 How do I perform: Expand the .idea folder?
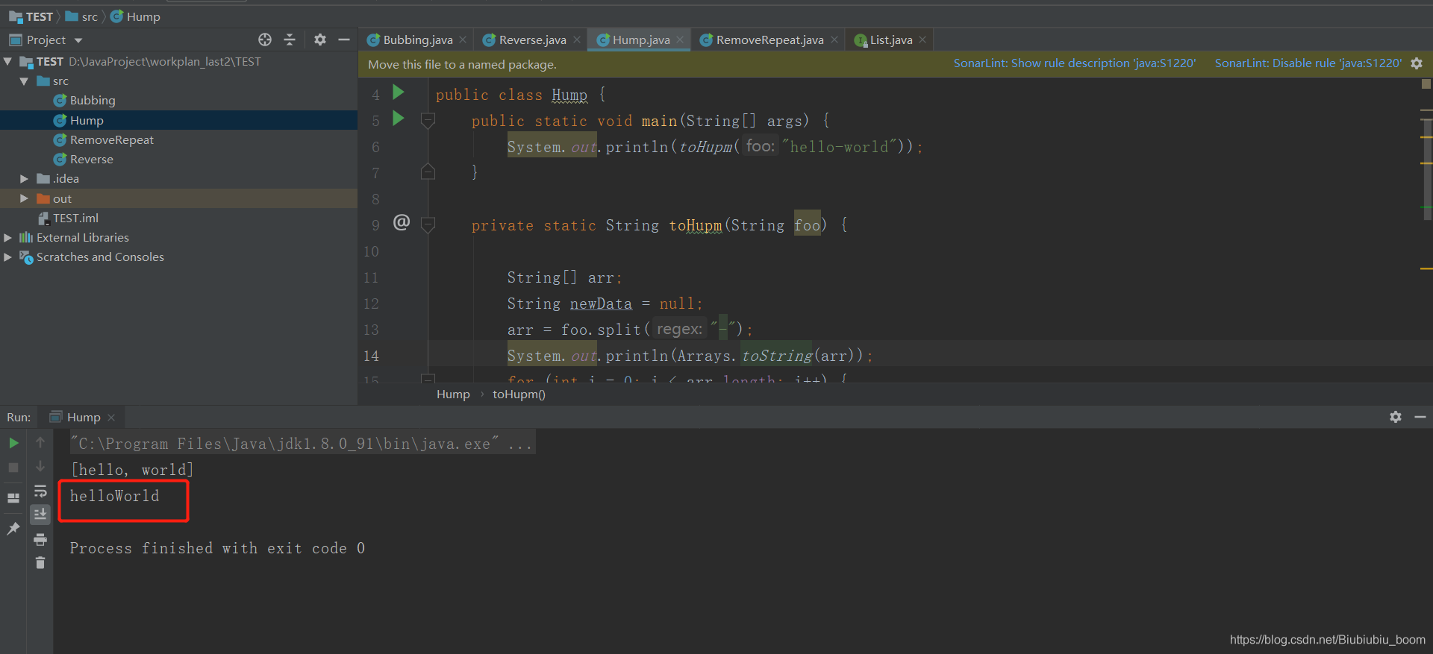tap(25, 178)
